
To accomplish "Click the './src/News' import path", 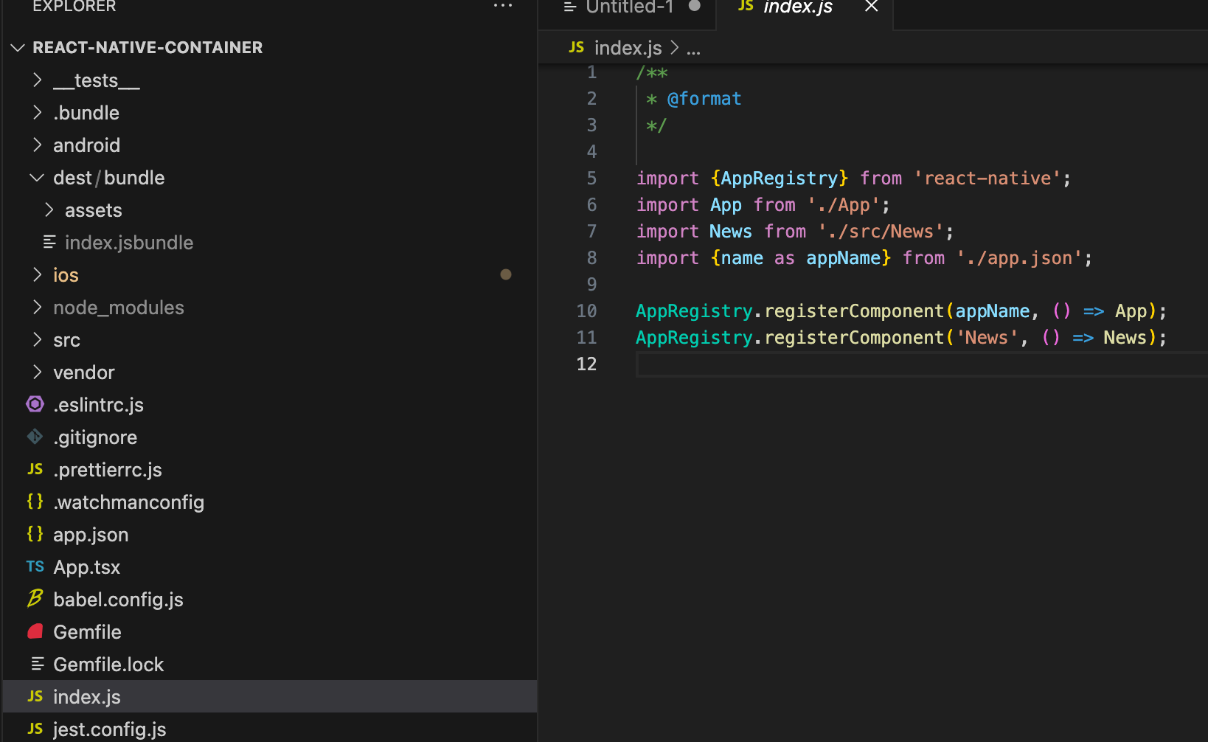I will pos(881,232).
